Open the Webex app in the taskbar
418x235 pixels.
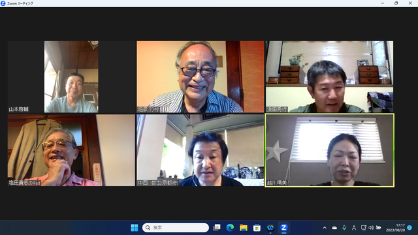coord(270,228)
